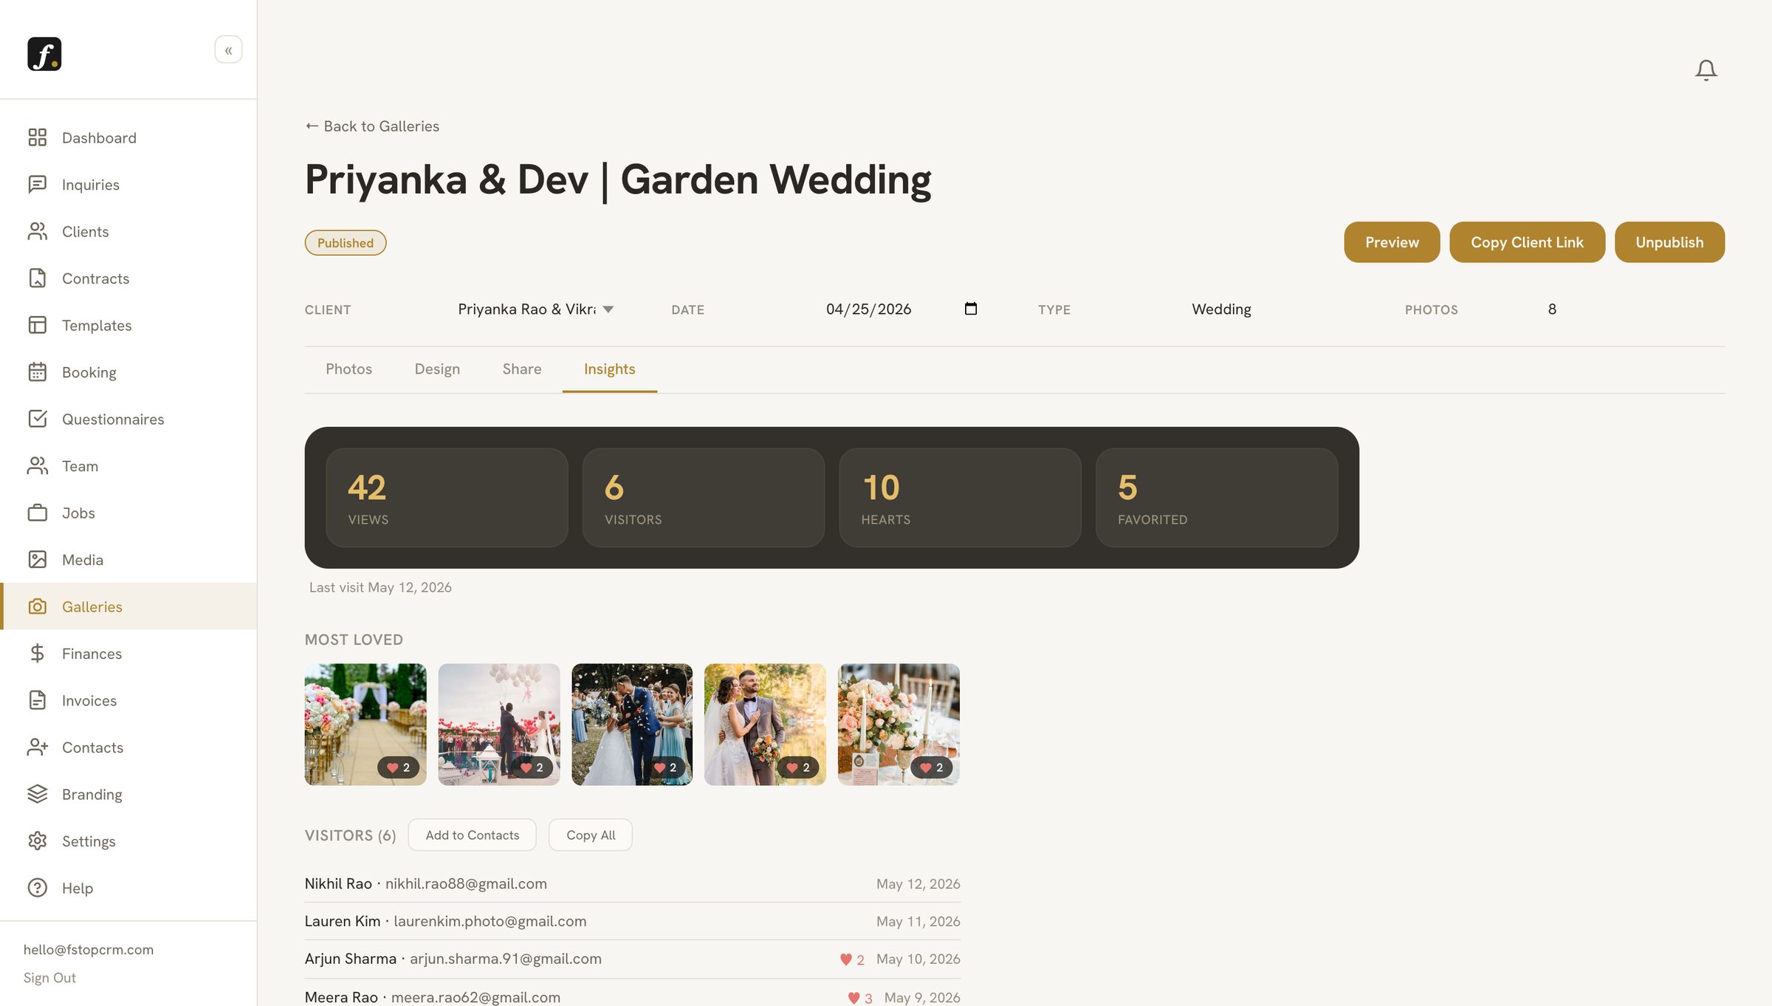Open the garden aisle ceremony thumbnail
This screenshot has width=1772, height=1006.
click(365, 724)
